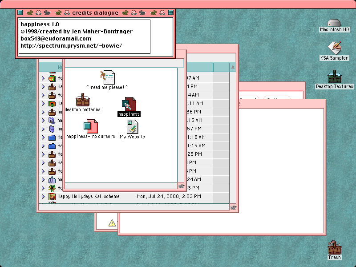Viewport: 356px width, 267px height.
Task: Click the blue folder icon in the 1:19 AM row
Action: [52, 146]
